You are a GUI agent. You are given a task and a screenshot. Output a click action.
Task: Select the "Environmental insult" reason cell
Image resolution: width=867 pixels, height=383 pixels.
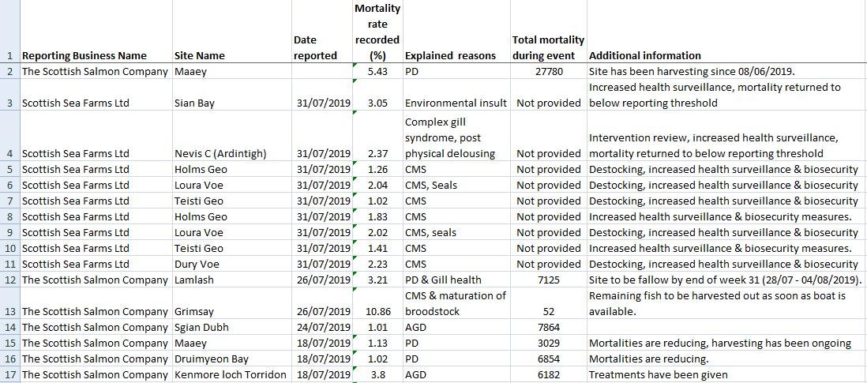[x=456, y=103]
